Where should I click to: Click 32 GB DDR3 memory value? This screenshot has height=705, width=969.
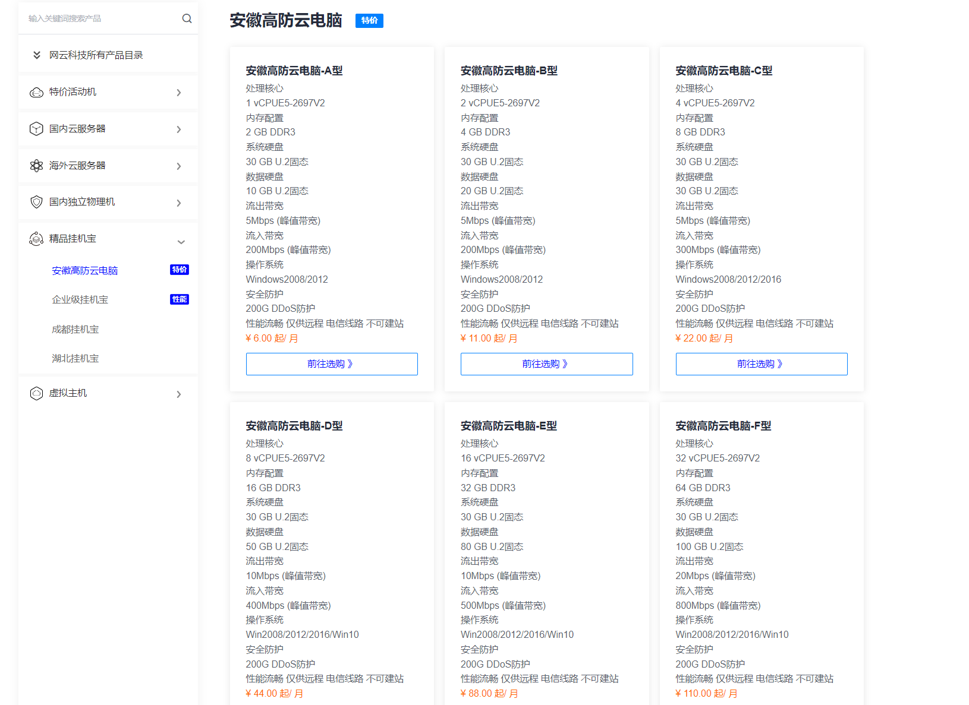pos(488,488)
